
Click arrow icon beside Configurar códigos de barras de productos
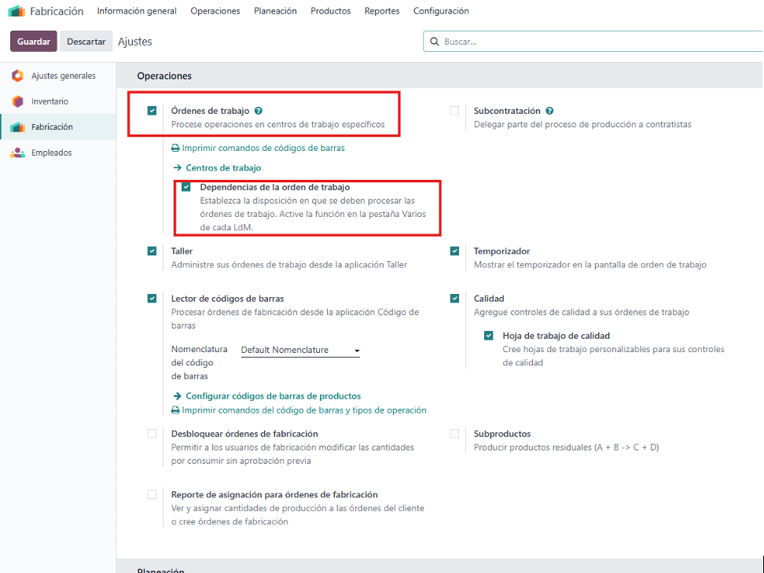tap(178, 396)
